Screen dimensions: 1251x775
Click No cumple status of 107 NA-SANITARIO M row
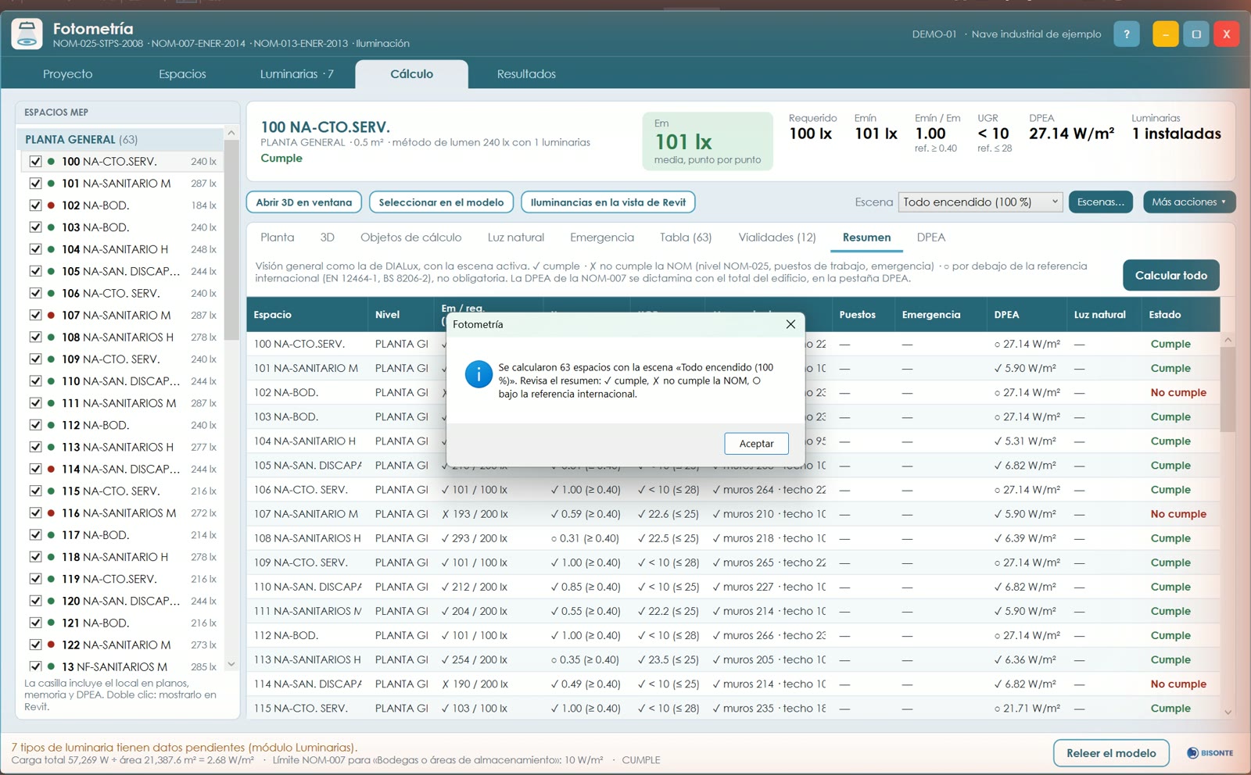(x=1178, y=514)
